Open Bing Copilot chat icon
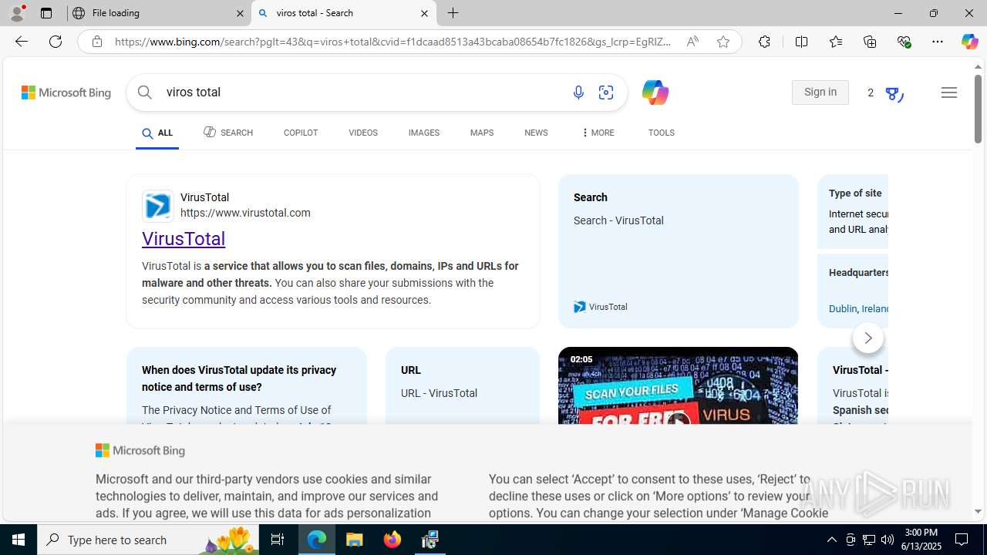The width and height of the screenshot is (987, 555). 655,92
